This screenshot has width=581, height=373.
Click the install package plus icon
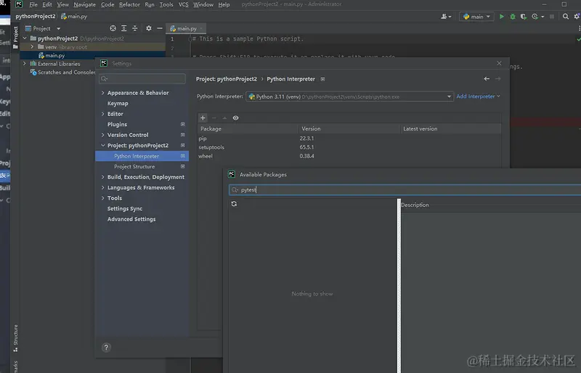tap(203, 118)
